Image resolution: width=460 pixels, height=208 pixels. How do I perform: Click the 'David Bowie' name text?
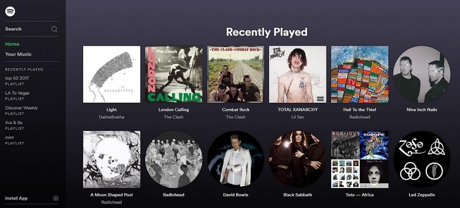point(235,195)
